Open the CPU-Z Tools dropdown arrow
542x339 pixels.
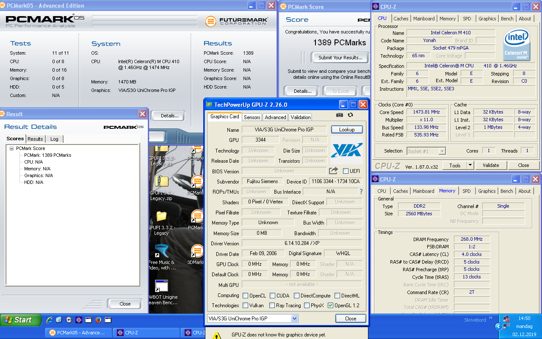pos(470,165)
